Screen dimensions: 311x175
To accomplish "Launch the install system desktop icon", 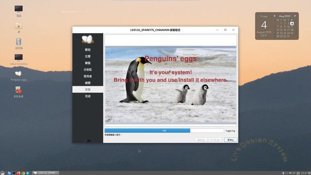I will [x=18, y=92].
